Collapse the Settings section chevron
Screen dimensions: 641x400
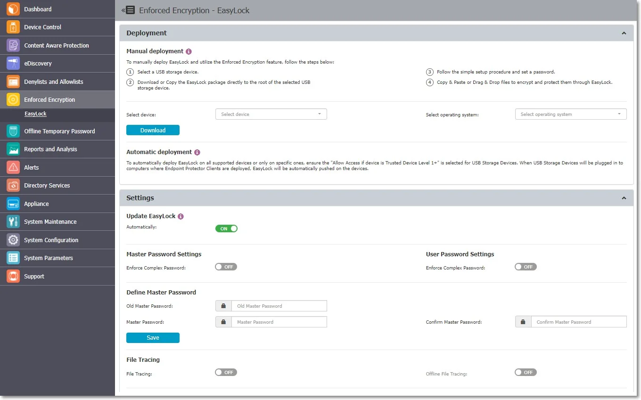click(x=624, y=198)
